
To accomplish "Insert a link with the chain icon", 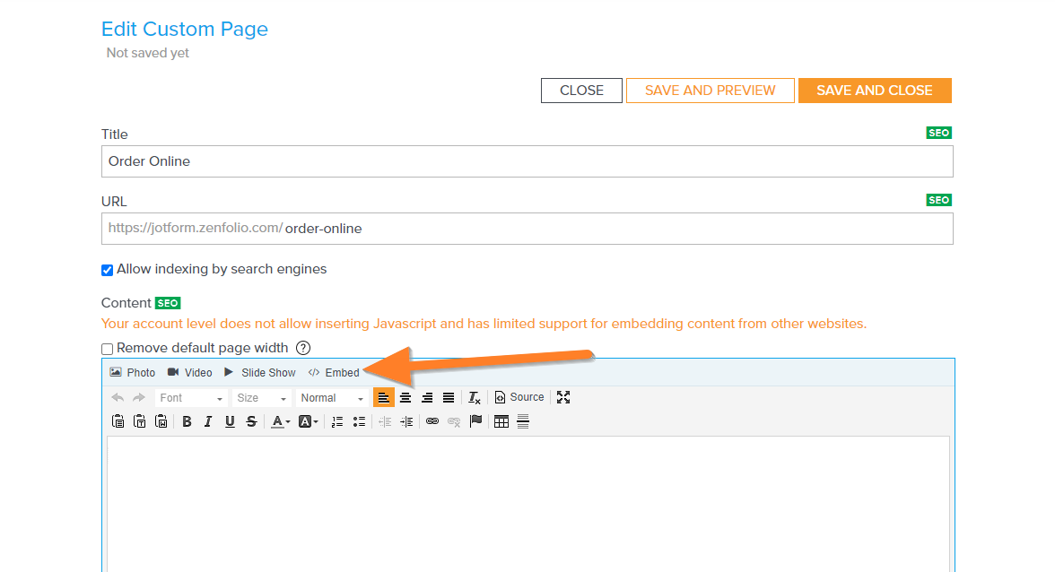I will tap(432, 421).
